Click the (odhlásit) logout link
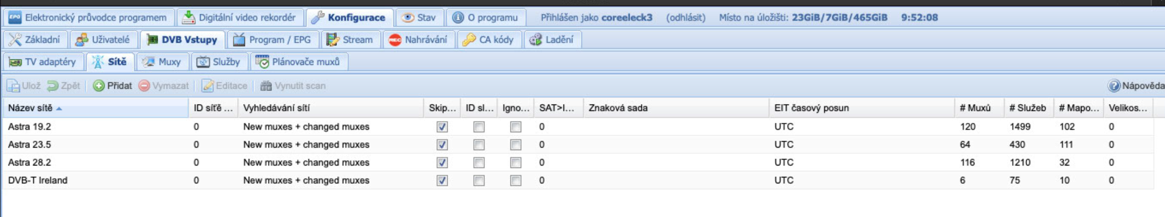Viewport: 1165px width, 217px height. [x=685, y=18]
